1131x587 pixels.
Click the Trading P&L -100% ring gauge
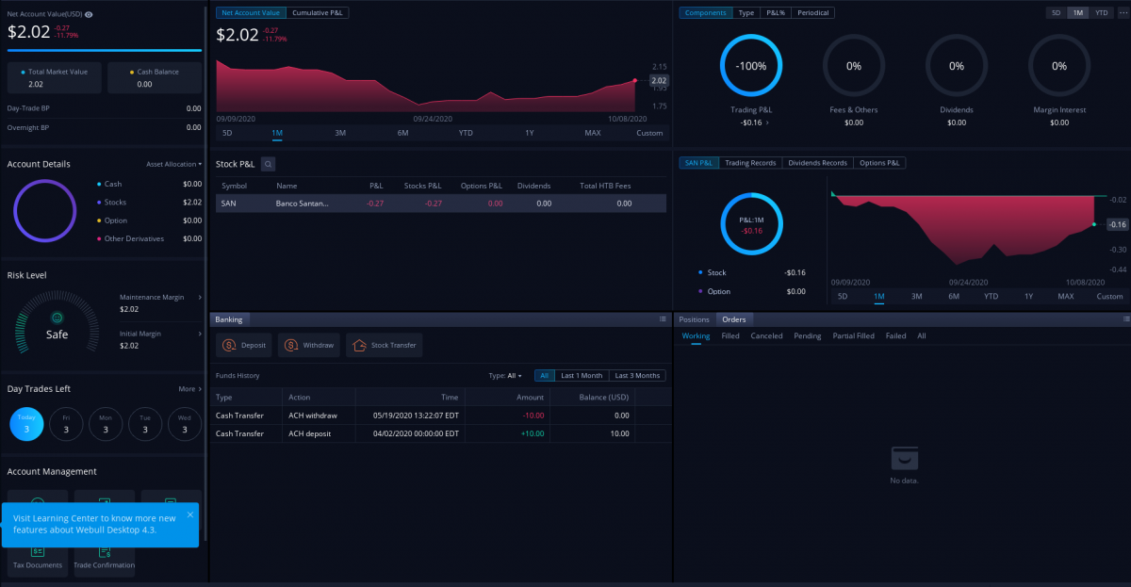(x=750, y=66)
